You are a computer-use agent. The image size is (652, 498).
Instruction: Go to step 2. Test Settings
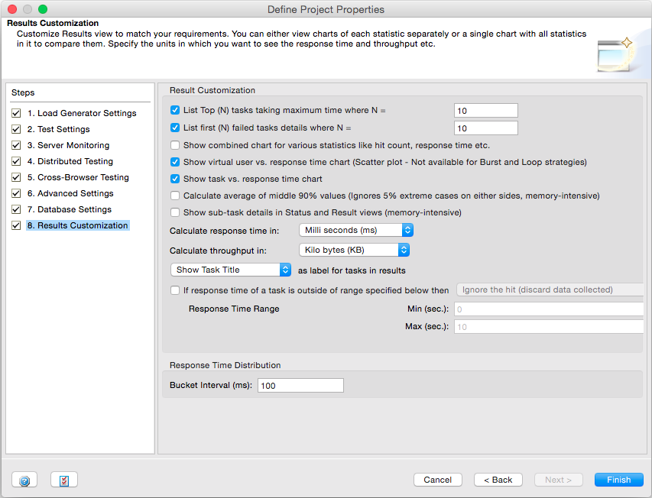(59, 129)
